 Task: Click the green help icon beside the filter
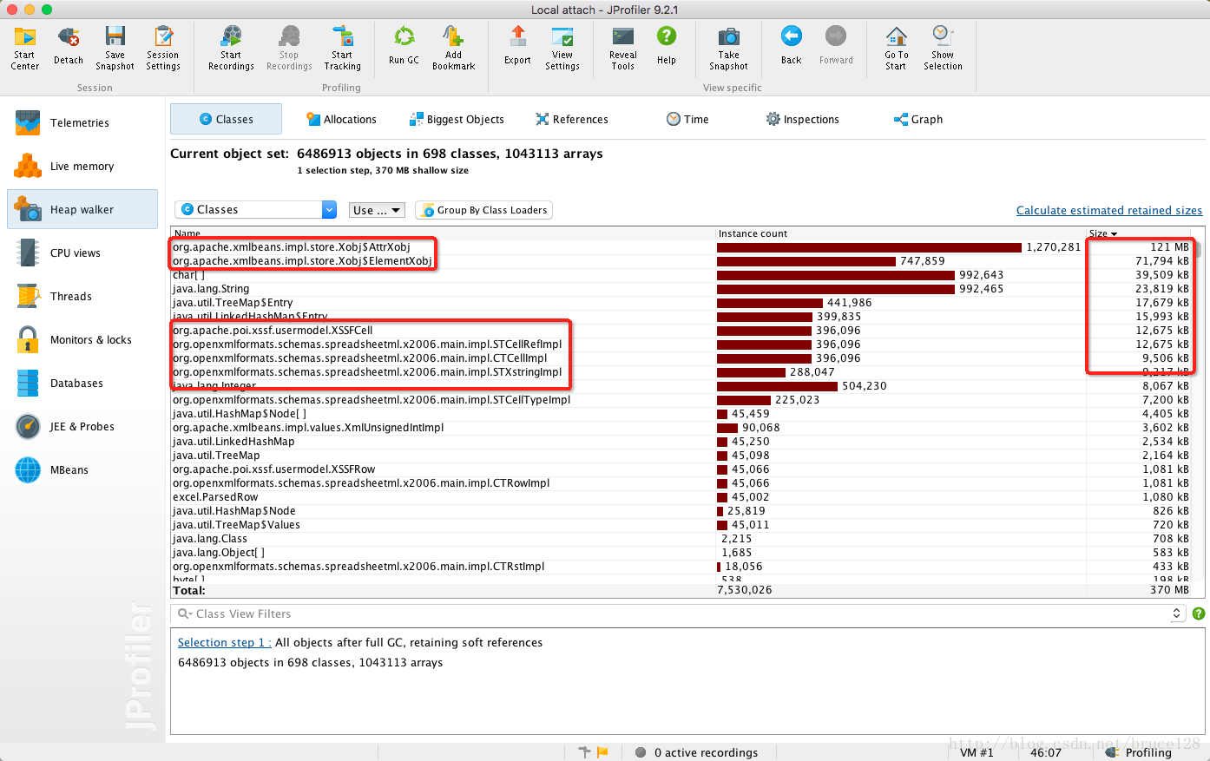point(1199,613)
